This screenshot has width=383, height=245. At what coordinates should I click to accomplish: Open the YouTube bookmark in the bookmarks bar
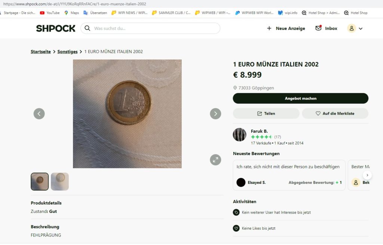pos(49,12)
